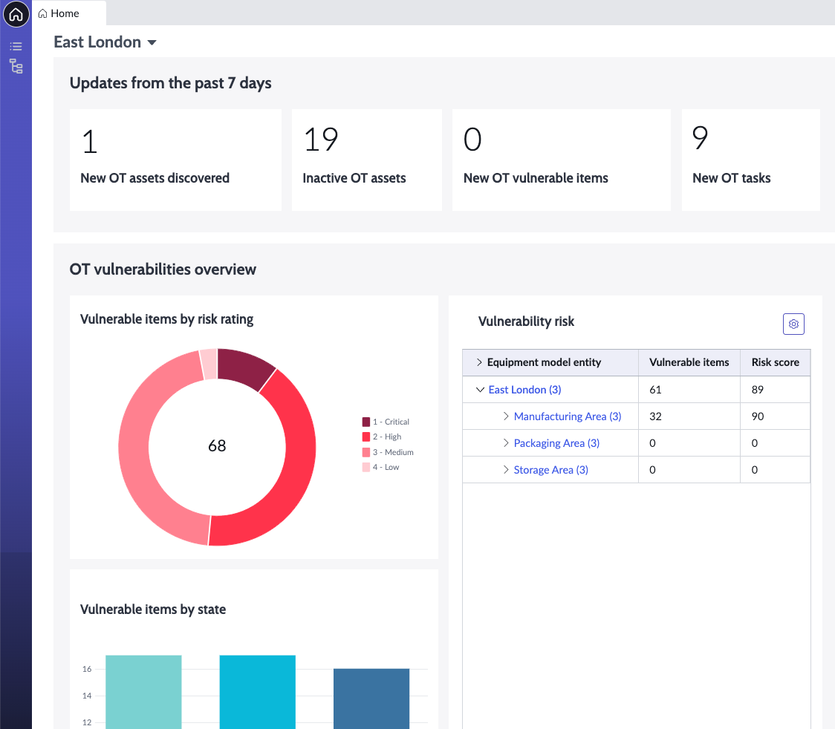Expand the Manufacturing Area (3) row
835x729 pixels.
[506, 416]
